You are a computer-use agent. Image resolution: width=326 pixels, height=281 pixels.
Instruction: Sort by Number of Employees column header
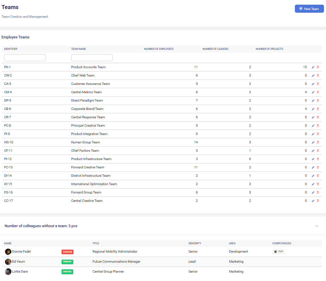(158, 49)
